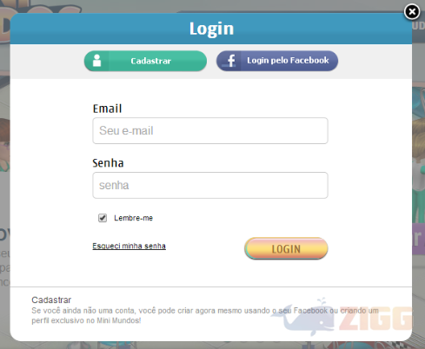This screenshot has width=425, height=349.
Task: Close the Login dialog with the X icon
Action: click(412, 12)
